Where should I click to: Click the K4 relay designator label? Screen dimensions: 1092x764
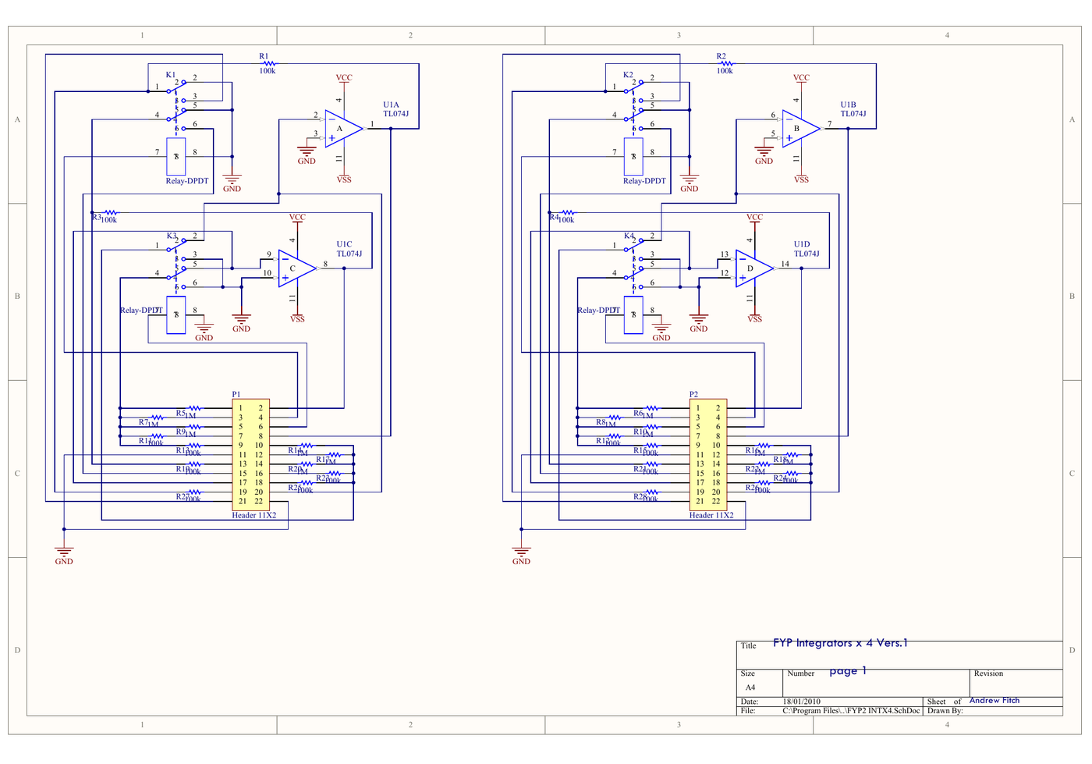pos(629,236)
